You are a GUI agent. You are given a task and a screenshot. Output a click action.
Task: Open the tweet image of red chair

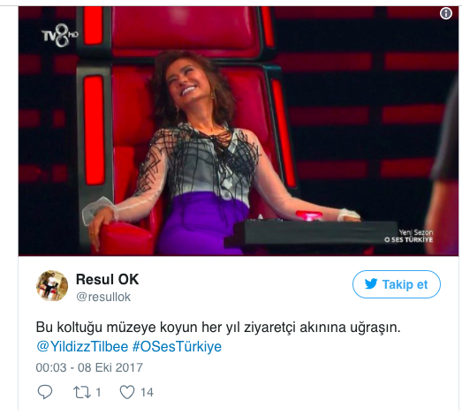(x=239, y=131)
